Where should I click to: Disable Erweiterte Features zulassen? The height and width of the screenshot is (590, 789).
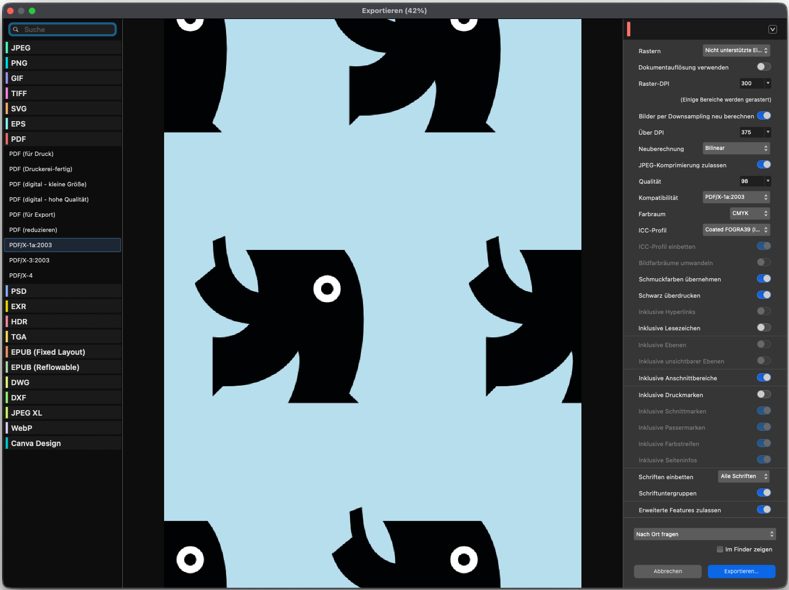(x=764, y=510)
